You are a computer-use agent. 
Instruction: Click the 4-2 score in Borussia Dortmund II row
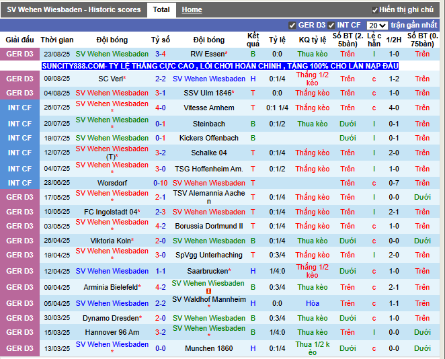coord(161,226)
